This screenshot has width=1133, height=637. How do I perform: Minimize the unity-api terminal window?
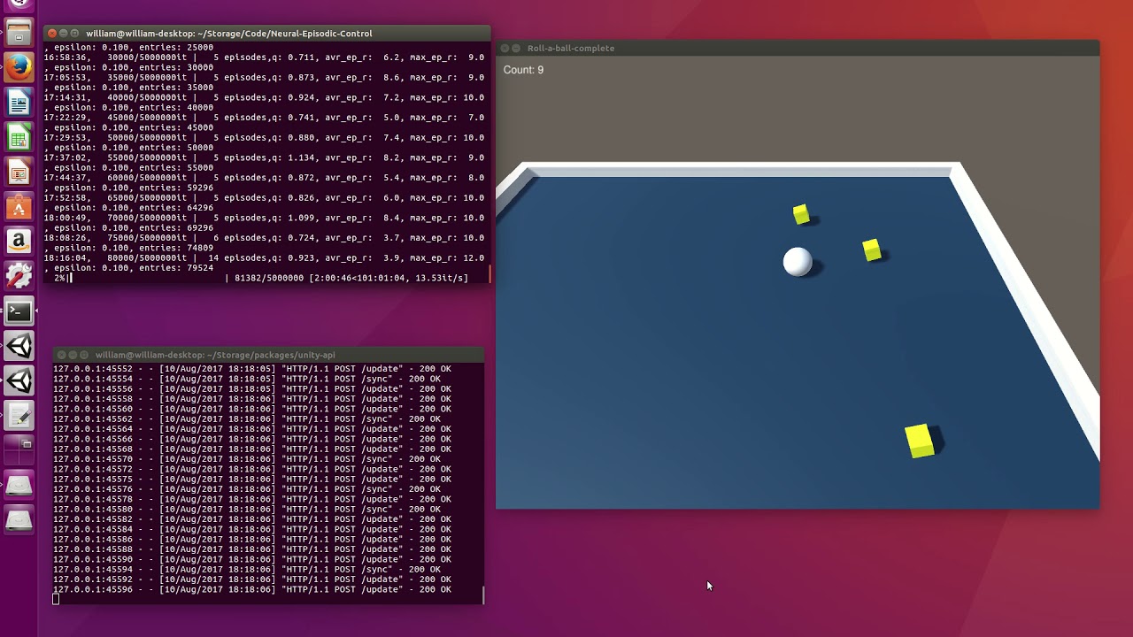(x=73, y=355)
